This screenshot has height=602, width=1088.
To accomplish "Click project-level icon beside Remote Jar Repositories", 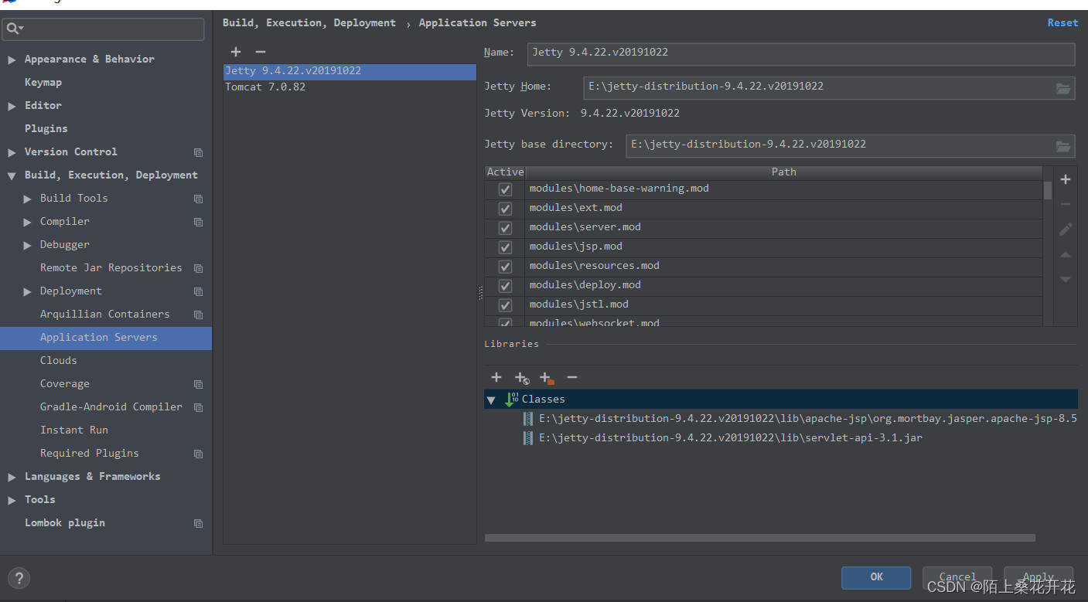I will (x=198, y=268).
